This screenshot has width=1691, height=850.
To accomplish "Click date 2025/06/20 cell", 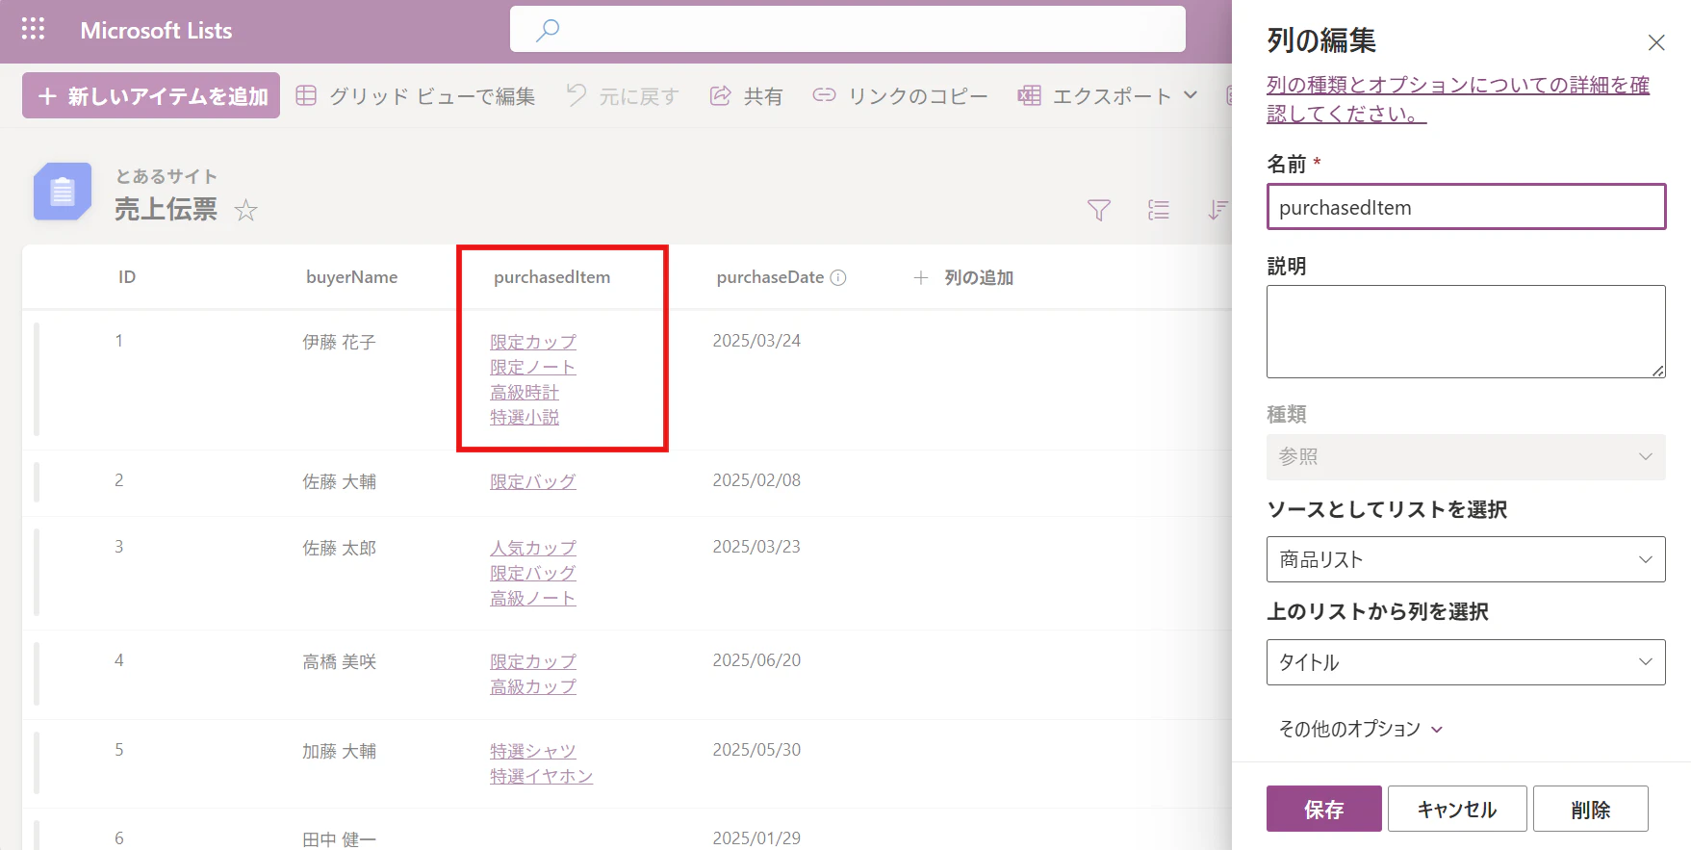I will pos(756,660).
